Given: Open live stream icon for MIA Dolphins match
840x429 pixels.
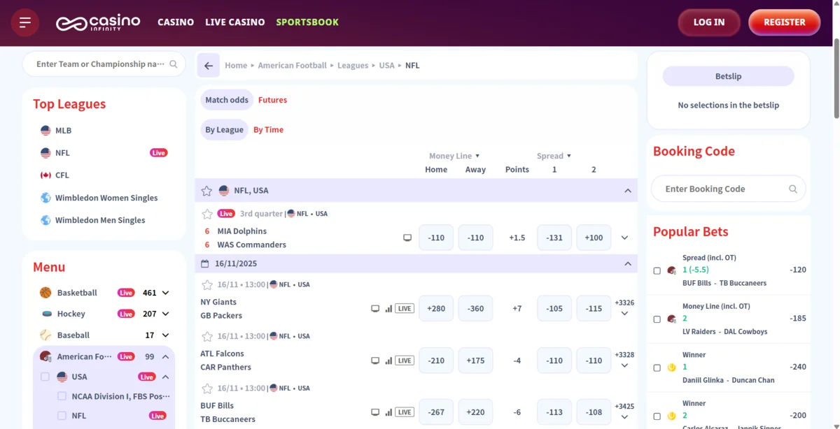Looking at the screenshot, I should [407, 238].
